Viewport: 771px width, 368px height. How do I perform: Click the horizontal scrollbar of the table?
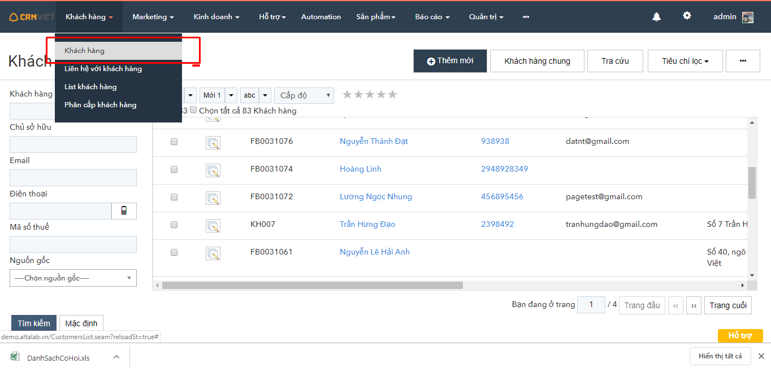click(x=312, y=286)
